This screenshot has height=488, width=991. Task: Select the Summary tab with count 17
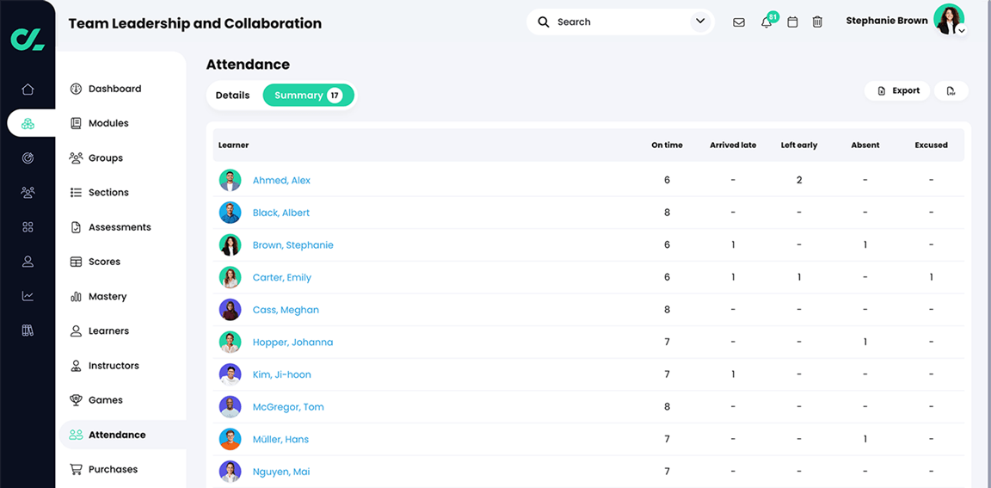(309, 96)
